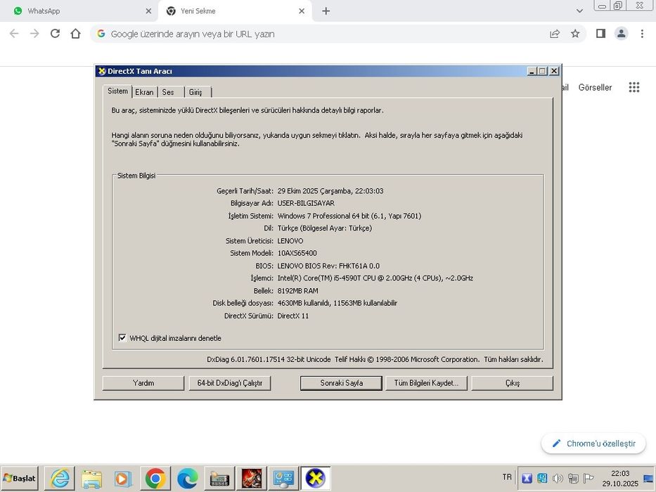Click Tüm Bilgileri Kaydet button
Image resolution: width=656 pixels, height=492 pixels.
426,383
